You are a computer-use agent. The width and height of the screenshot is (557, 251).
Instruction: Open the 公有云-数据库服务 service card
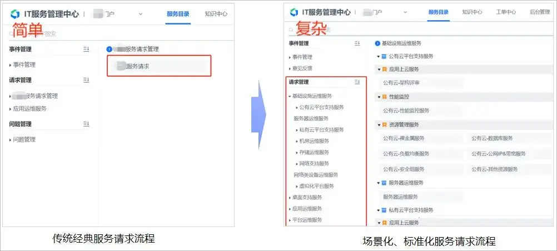pos(510,138)
